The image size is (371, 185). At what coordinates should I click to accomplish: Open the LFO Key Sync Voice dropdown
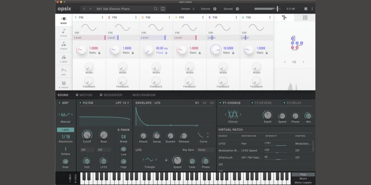point(206,150)
